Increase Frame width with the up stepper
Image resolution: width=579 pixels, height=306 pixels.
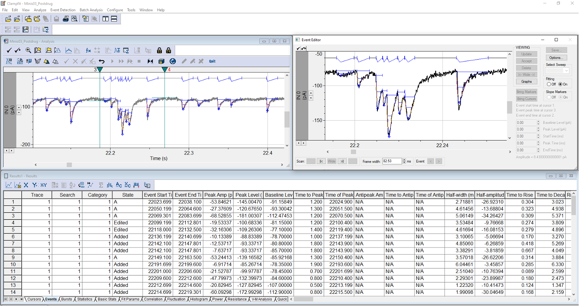pyautogui.click(x=404, y=160)
